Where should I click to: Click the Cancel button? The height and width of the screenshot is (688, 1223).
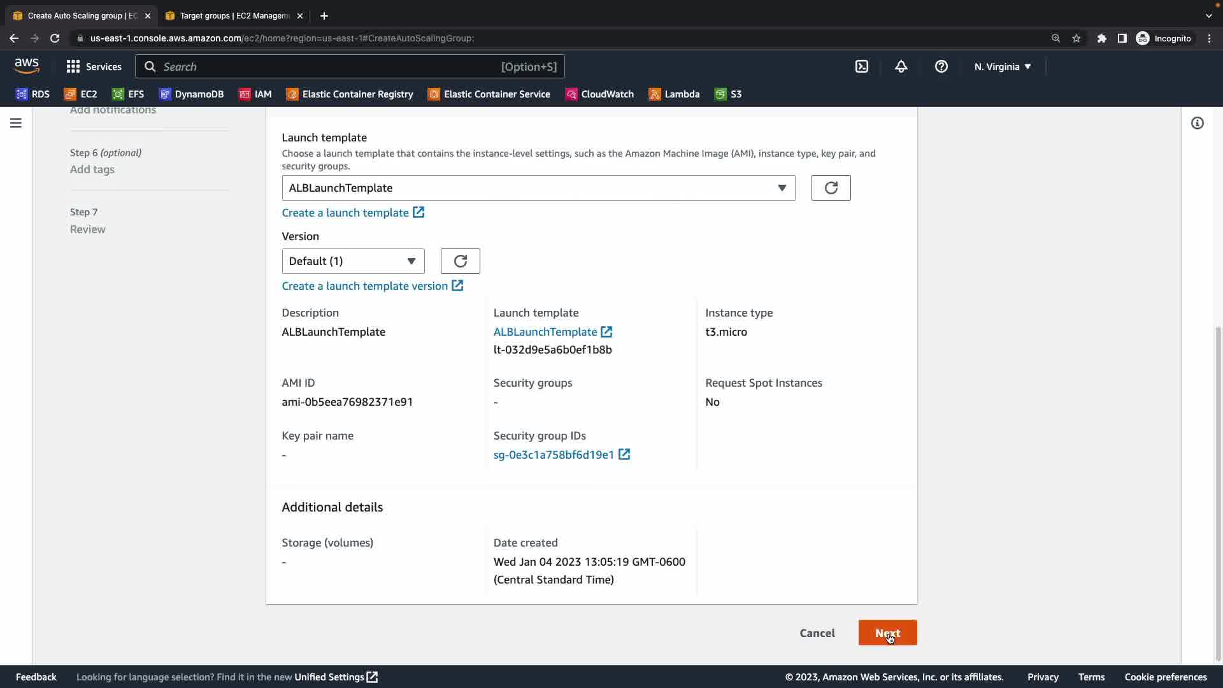[x=817, y=633]
